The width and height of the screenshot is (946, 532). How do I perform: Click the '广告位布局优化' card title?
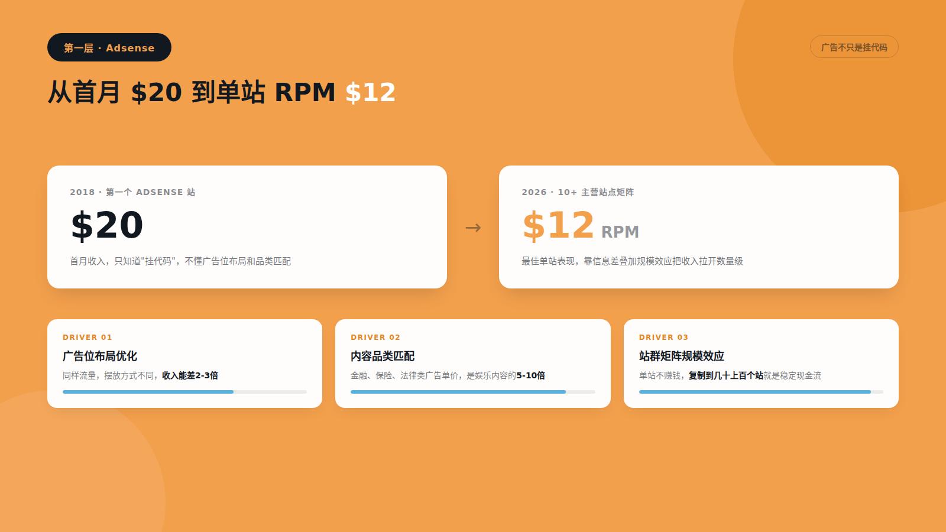point(100,356)
